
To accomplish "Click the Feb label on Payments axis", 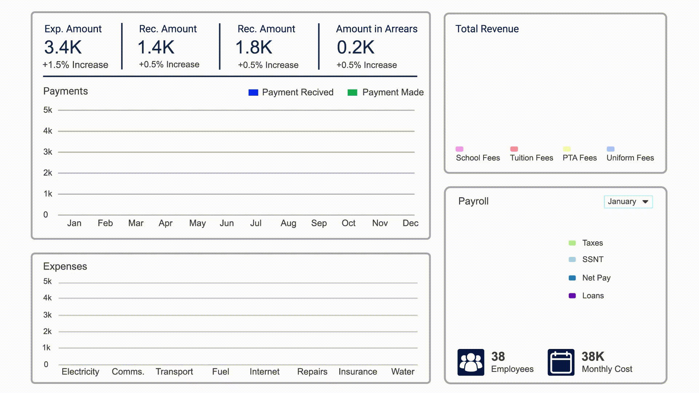I will click(105, 223).
